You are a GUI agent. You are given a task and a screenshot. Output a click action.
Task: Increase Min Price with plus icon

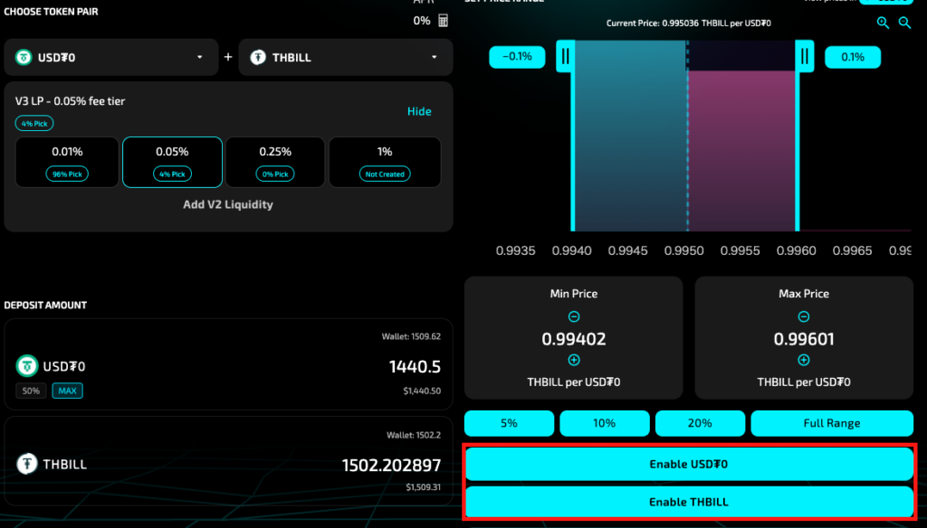pyautogui.click(x=574, y=360)
